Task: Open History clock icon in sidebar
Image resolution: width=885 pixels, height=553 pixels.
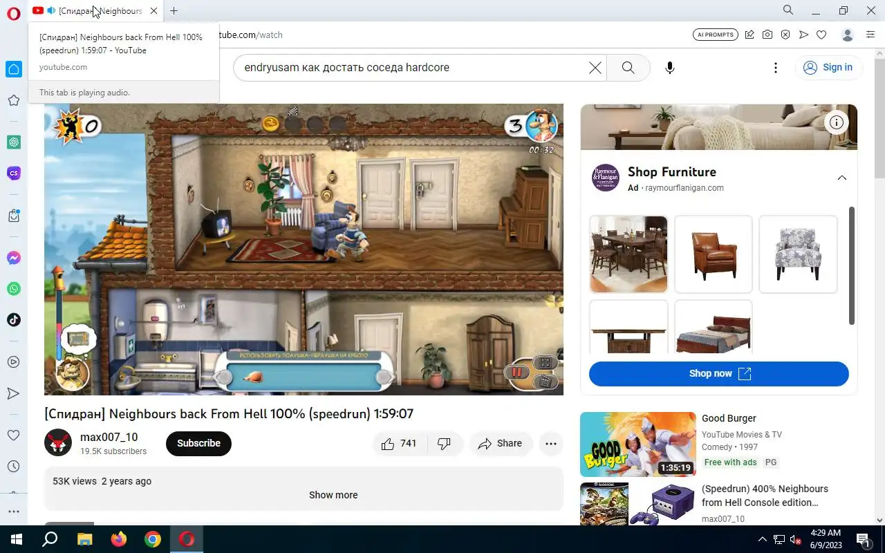Action: click(x=14, y=467)
